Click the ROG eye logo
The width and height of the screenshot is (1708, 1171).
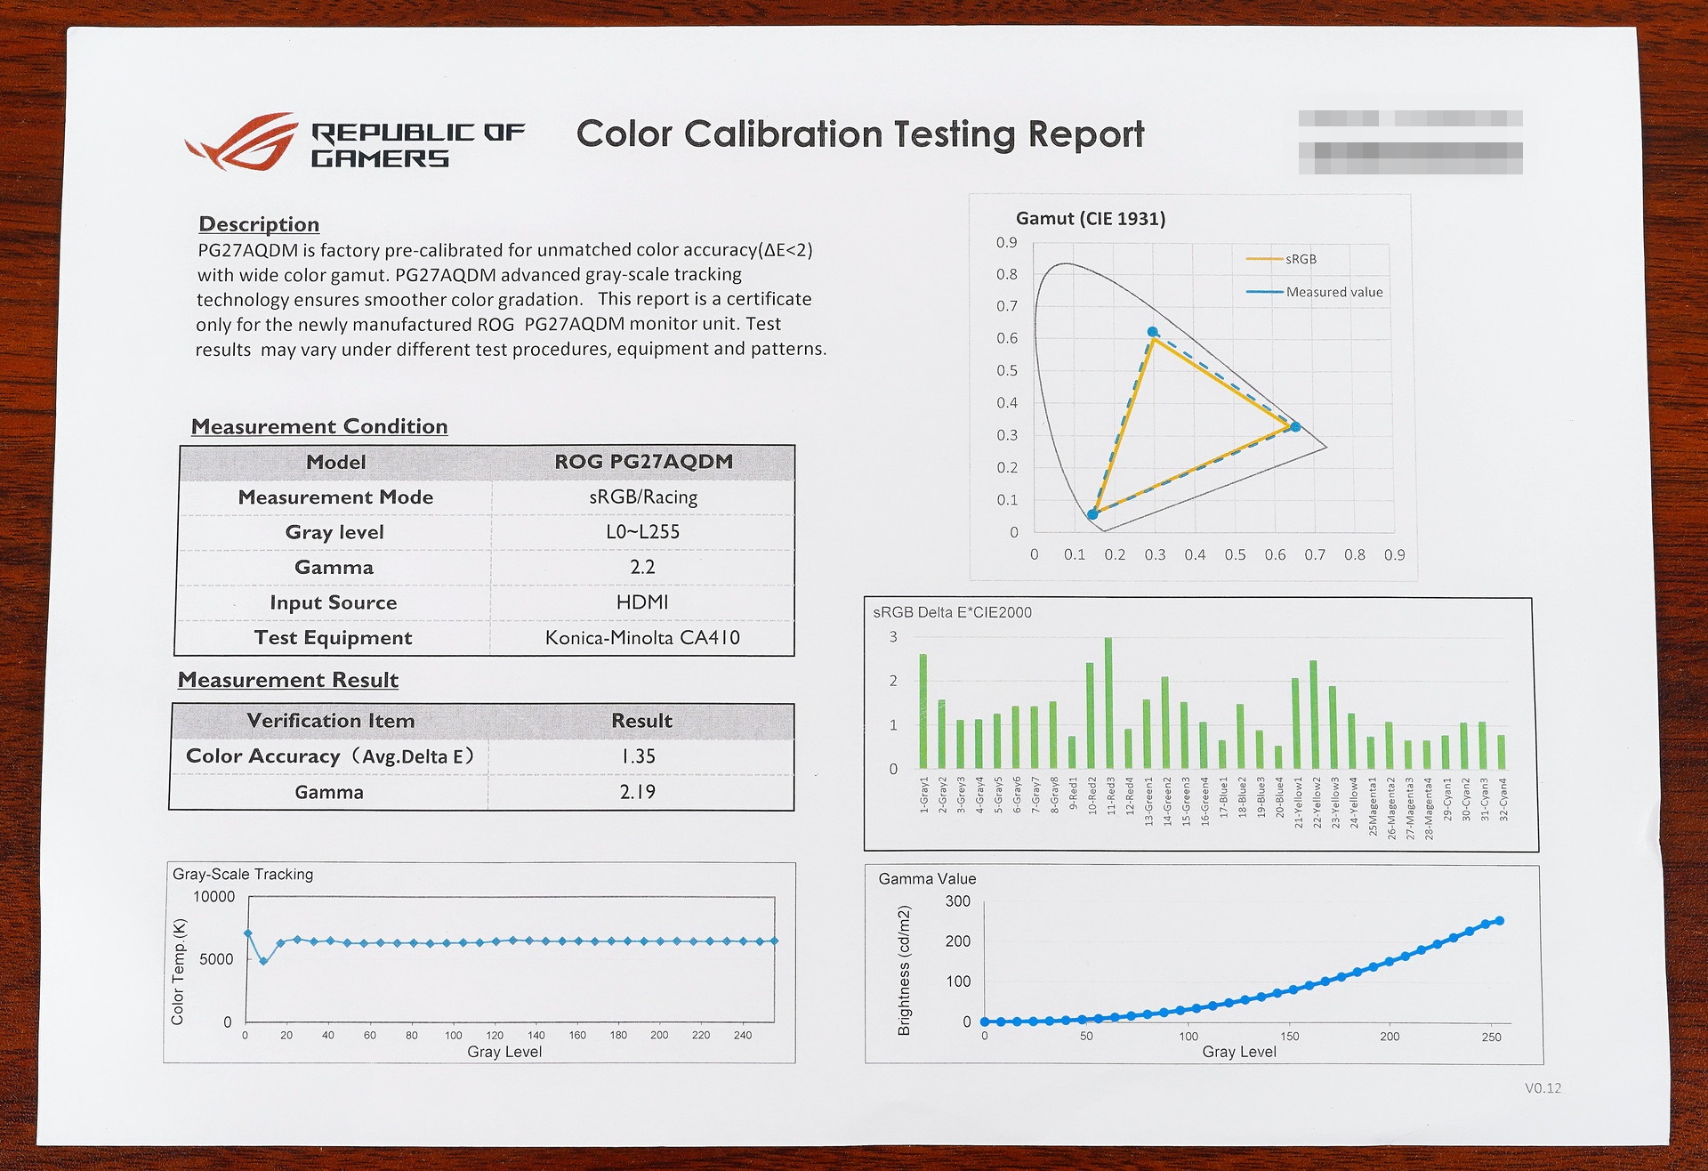[x=241, y=141]
